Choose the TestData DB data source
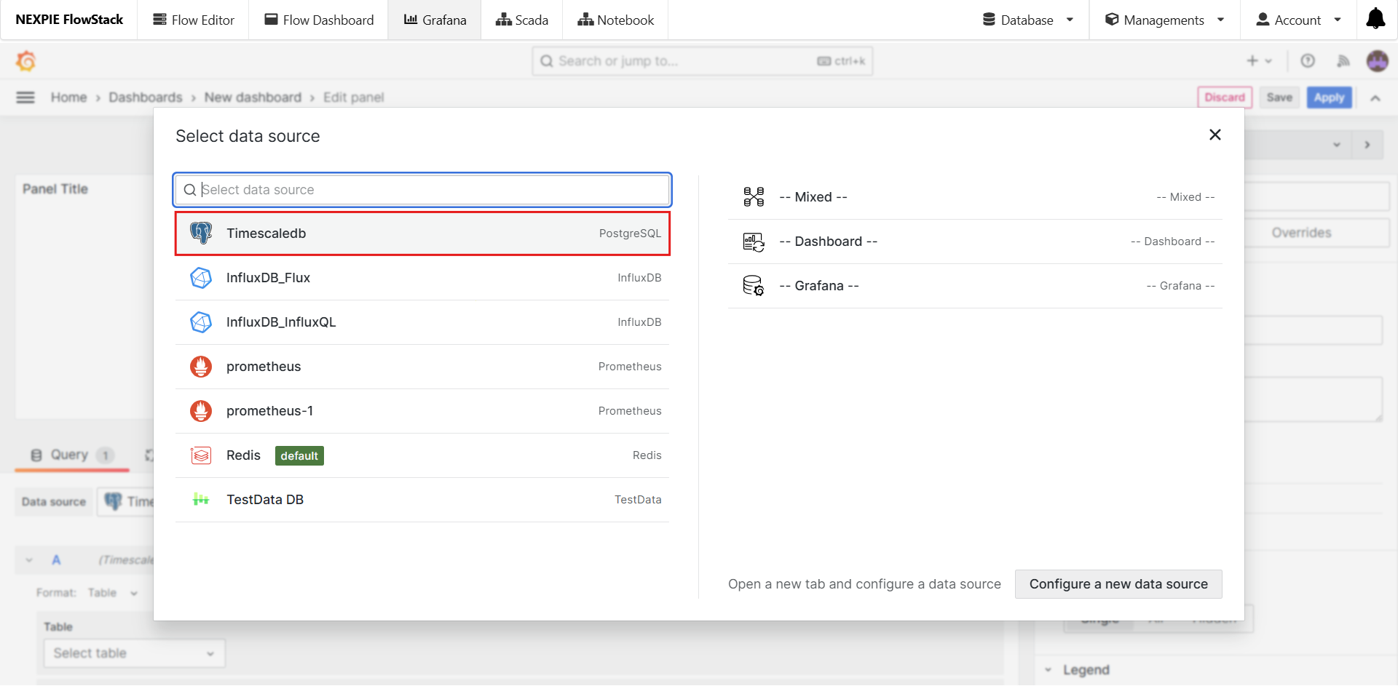 422,500
